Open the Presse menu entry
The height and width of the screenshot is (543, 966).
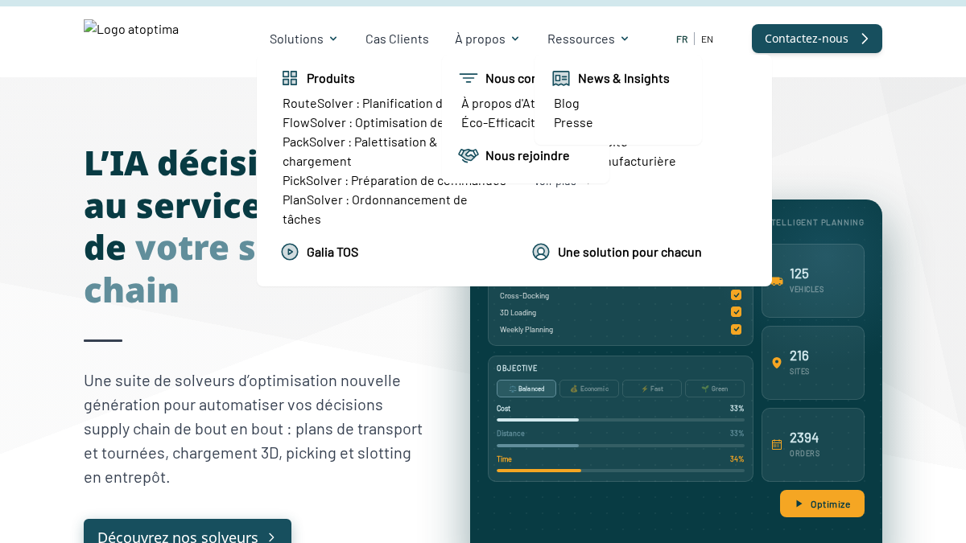pyautogui.click(x=573, y=122)
